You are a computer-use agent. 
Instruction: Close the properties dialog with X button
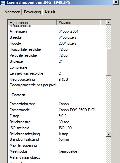[116, 2]
